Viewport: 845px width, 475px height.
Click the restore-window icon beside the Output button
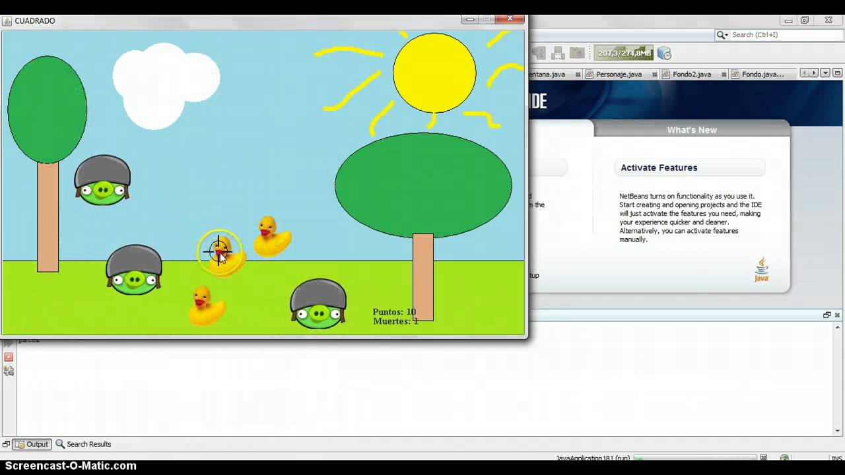(x=6, y=445)
